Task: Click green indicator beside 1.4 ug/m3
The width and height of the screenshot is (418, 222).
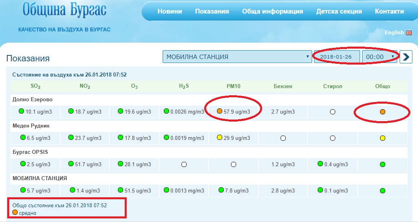Action: [72, 190]
